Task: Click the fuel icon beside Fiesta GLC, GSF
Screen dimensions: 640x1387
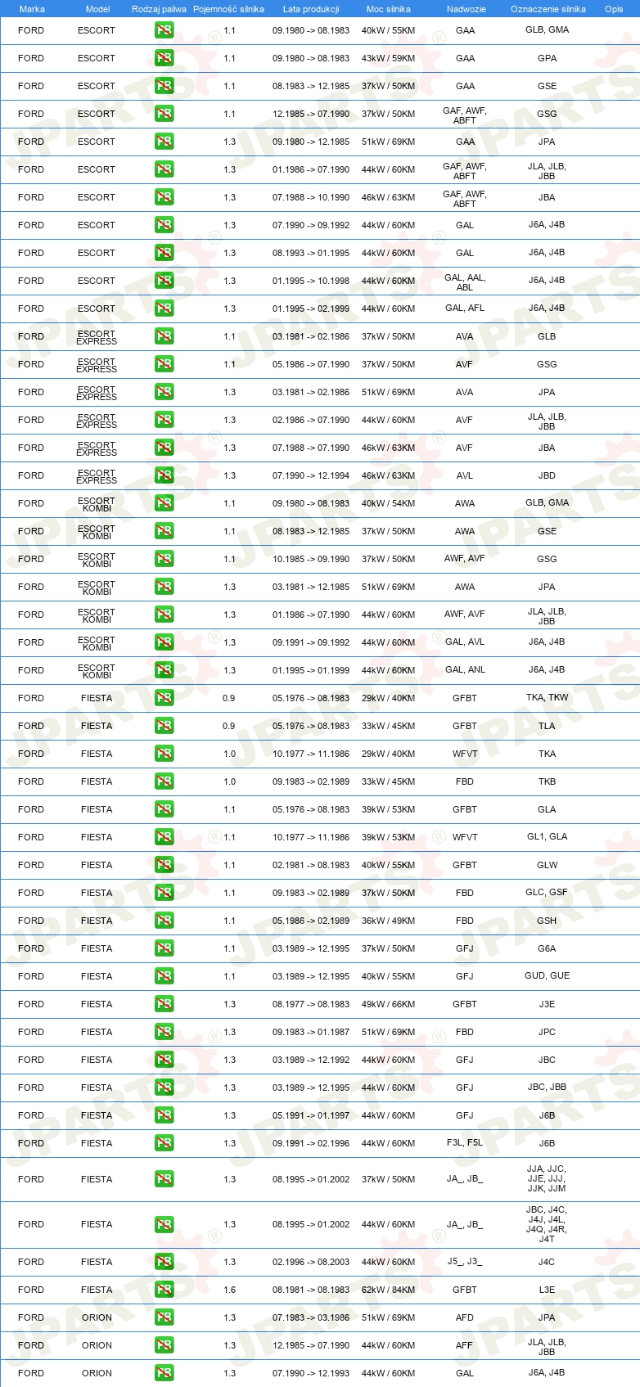Action: 164,893
